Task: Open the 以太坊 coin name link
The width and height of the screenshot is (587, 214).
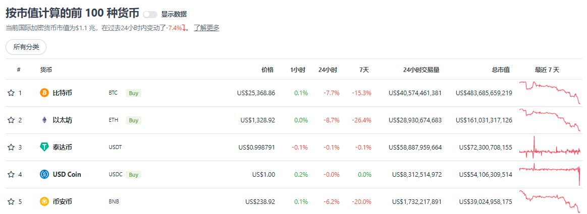Action: pyautogui.click(x=63, y=120)
